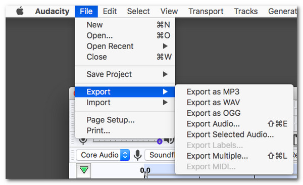Open the Select menu

pyautogui.click(x=138, y=12)
